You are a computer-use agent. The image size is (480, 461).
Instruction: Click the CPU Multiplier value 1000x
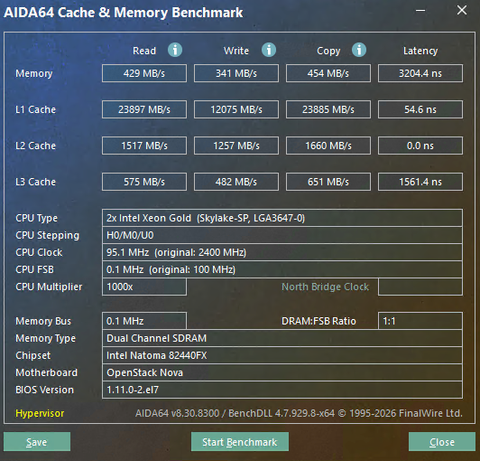tap(144, 287)
